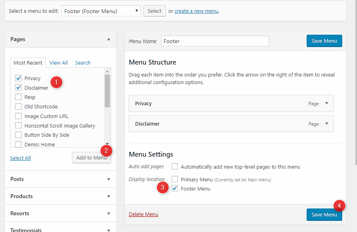Expand the Resorts section

tap(109, 214)
